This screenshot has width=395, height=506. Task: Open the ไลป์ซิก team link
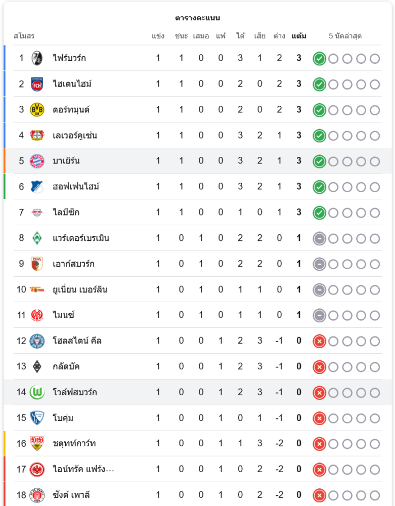[66, 213]
